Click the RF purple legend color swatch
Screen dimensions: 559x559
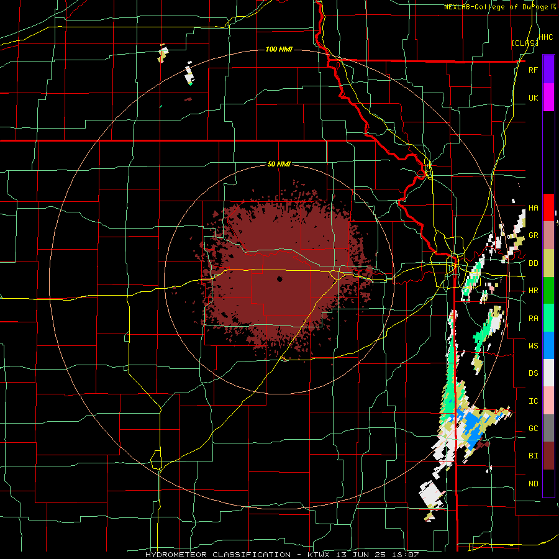pyautogui.click(x=548, y=70)
